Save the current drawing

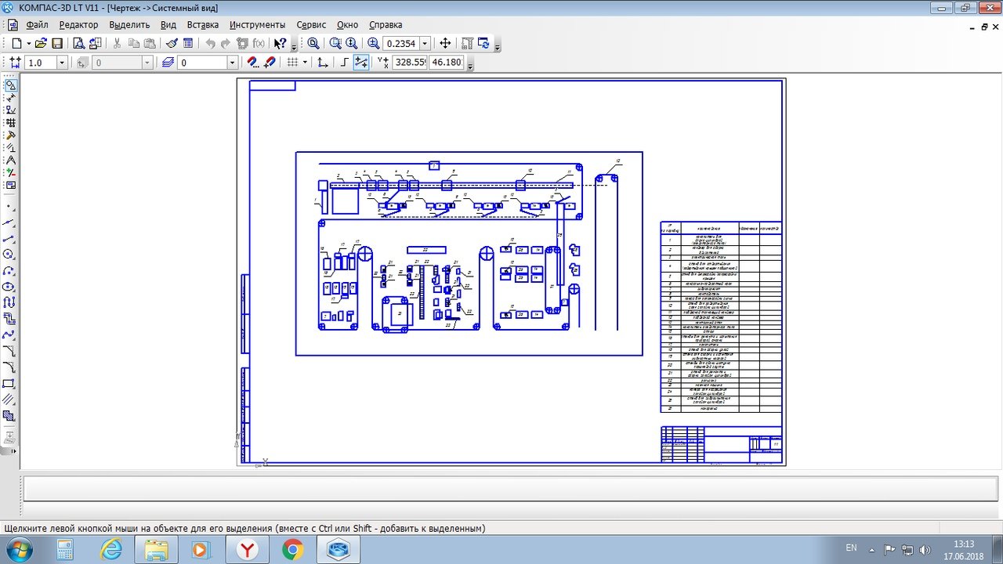(57, 44)
